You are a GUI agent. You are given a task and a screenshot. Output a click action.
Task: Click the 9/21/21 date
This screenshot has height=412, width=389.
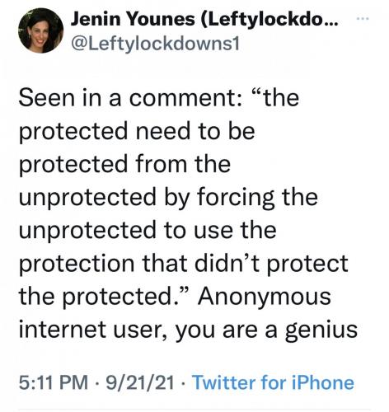point(140,382)
